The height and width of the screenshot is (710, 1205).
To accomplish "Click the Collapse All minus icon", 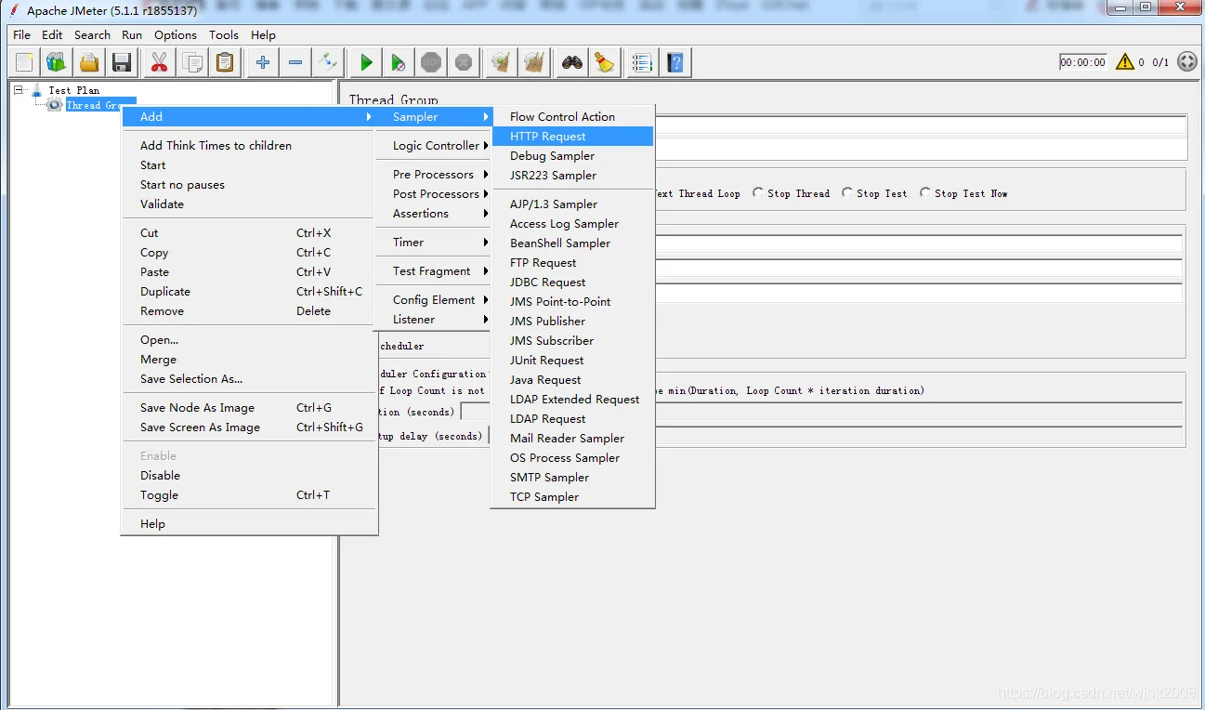I will pos(295,62).
